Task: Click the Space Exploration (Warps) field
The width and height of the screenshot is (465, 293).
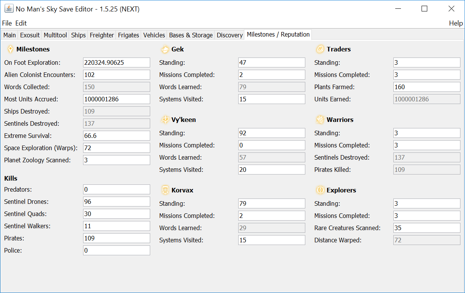Action: click(x=117, y=148)
